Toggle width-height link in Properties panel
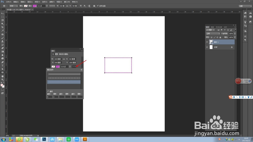 (x=64, y=59)
